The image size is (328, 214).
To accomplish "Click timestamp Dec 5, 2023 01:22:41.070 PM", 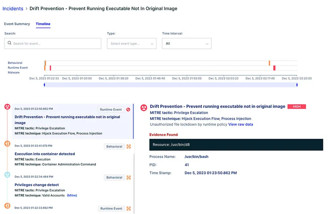I will [34, 146].
